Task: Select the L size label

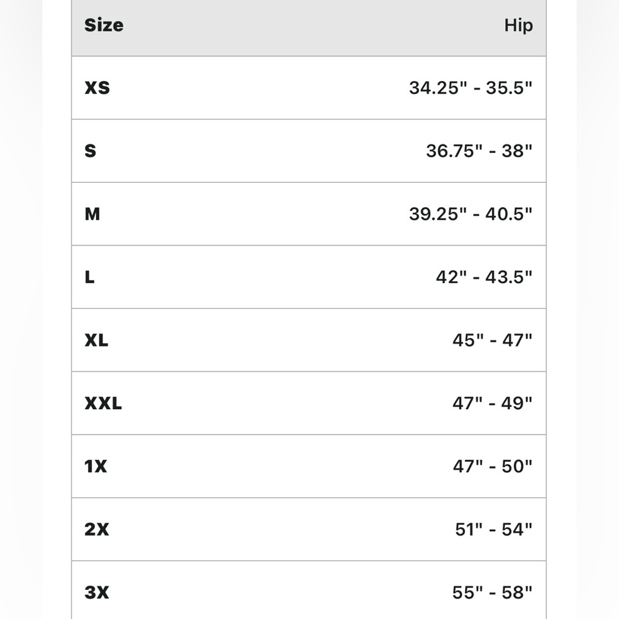Action: click(90, 277)
